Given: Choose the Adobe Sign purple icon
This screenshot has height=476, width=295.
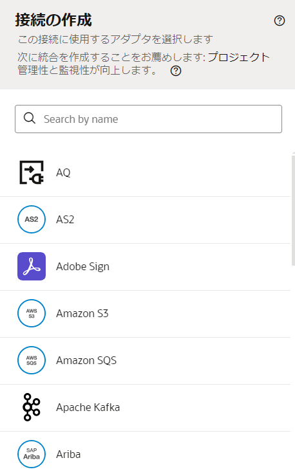Looking at the screenshot, I should pos(32,266).
